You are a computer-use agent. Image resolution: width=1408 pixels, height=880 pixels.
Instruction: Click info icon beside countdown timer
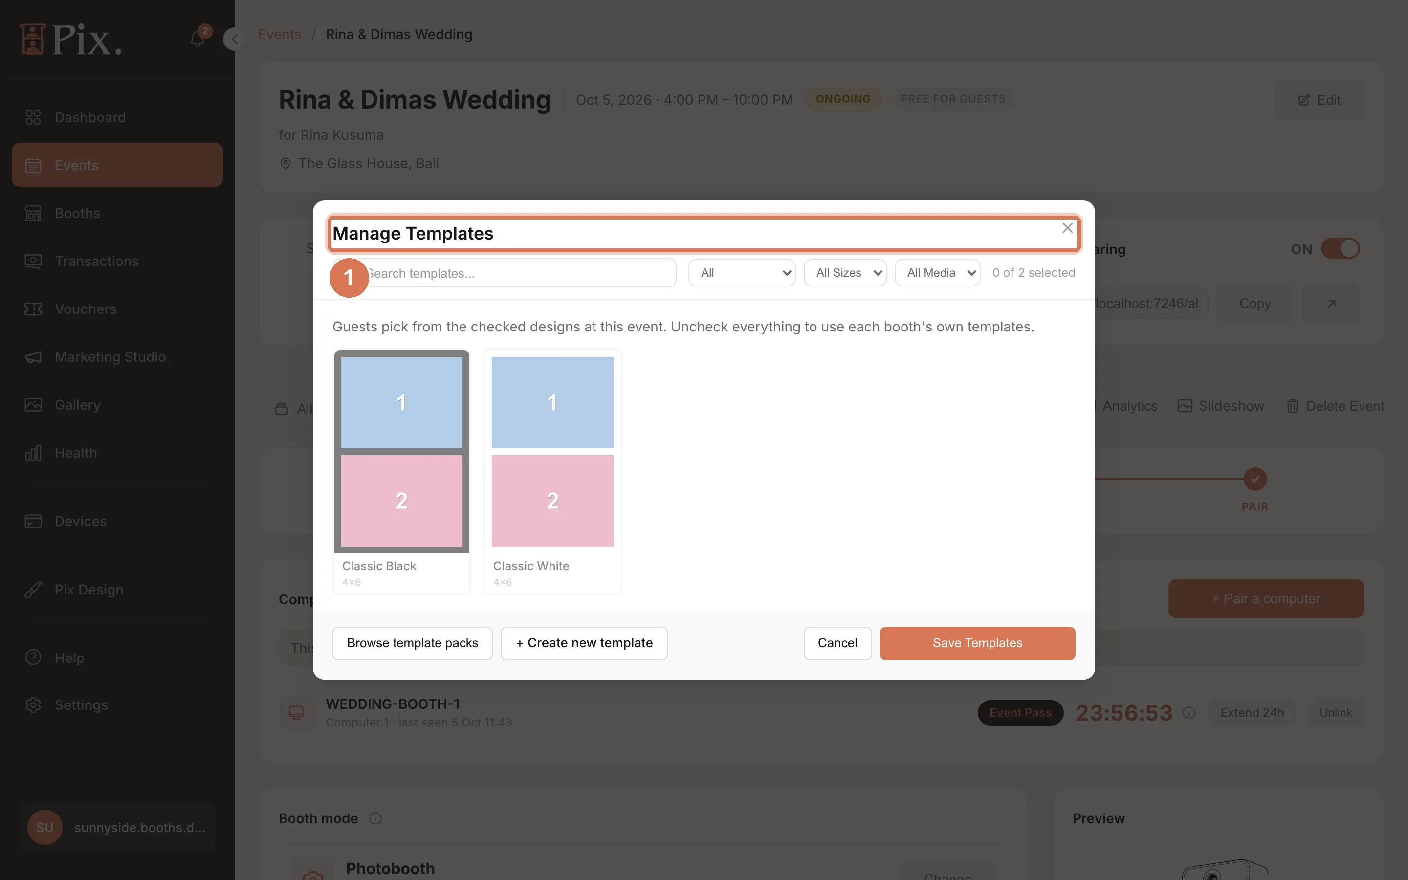point(1189,713)
